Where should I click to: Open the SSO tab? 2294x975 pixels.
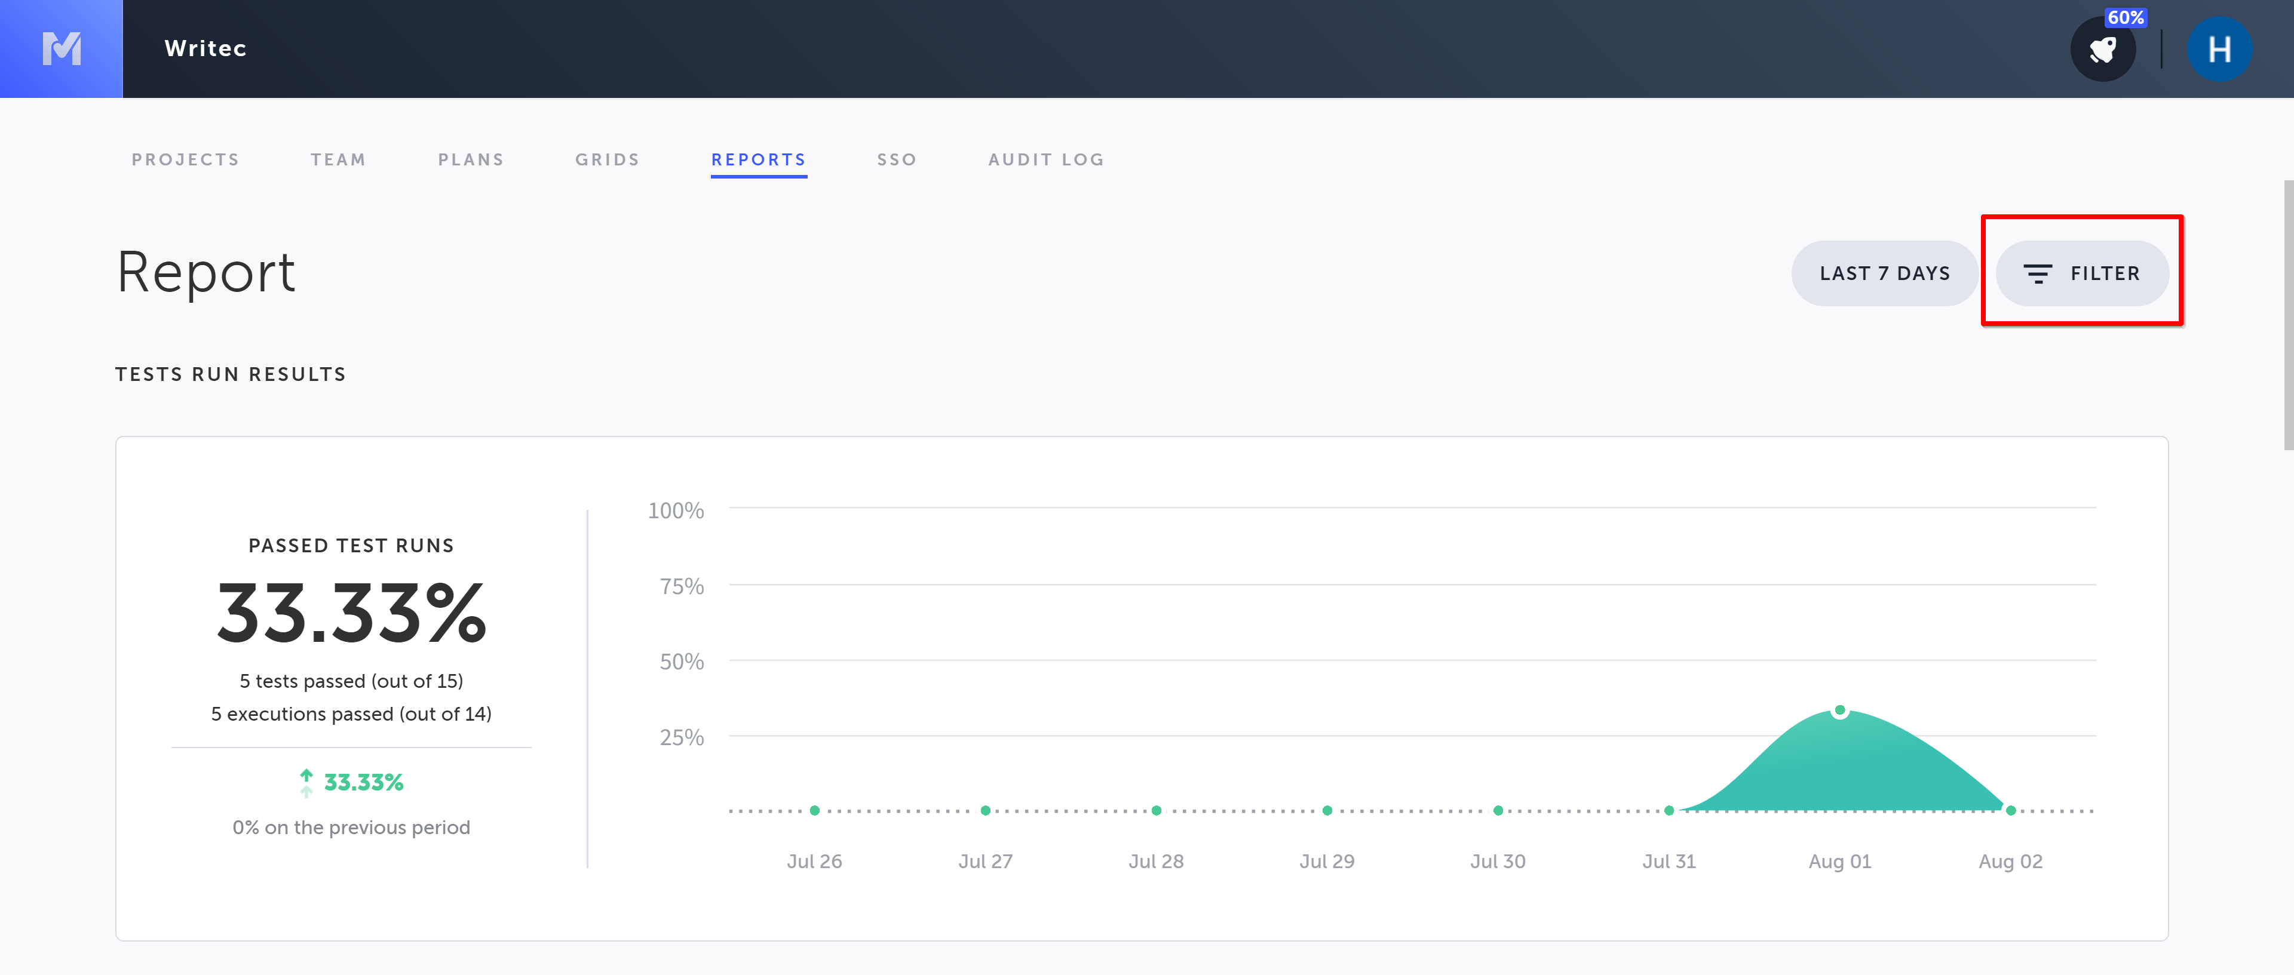(x=897, y=159)
